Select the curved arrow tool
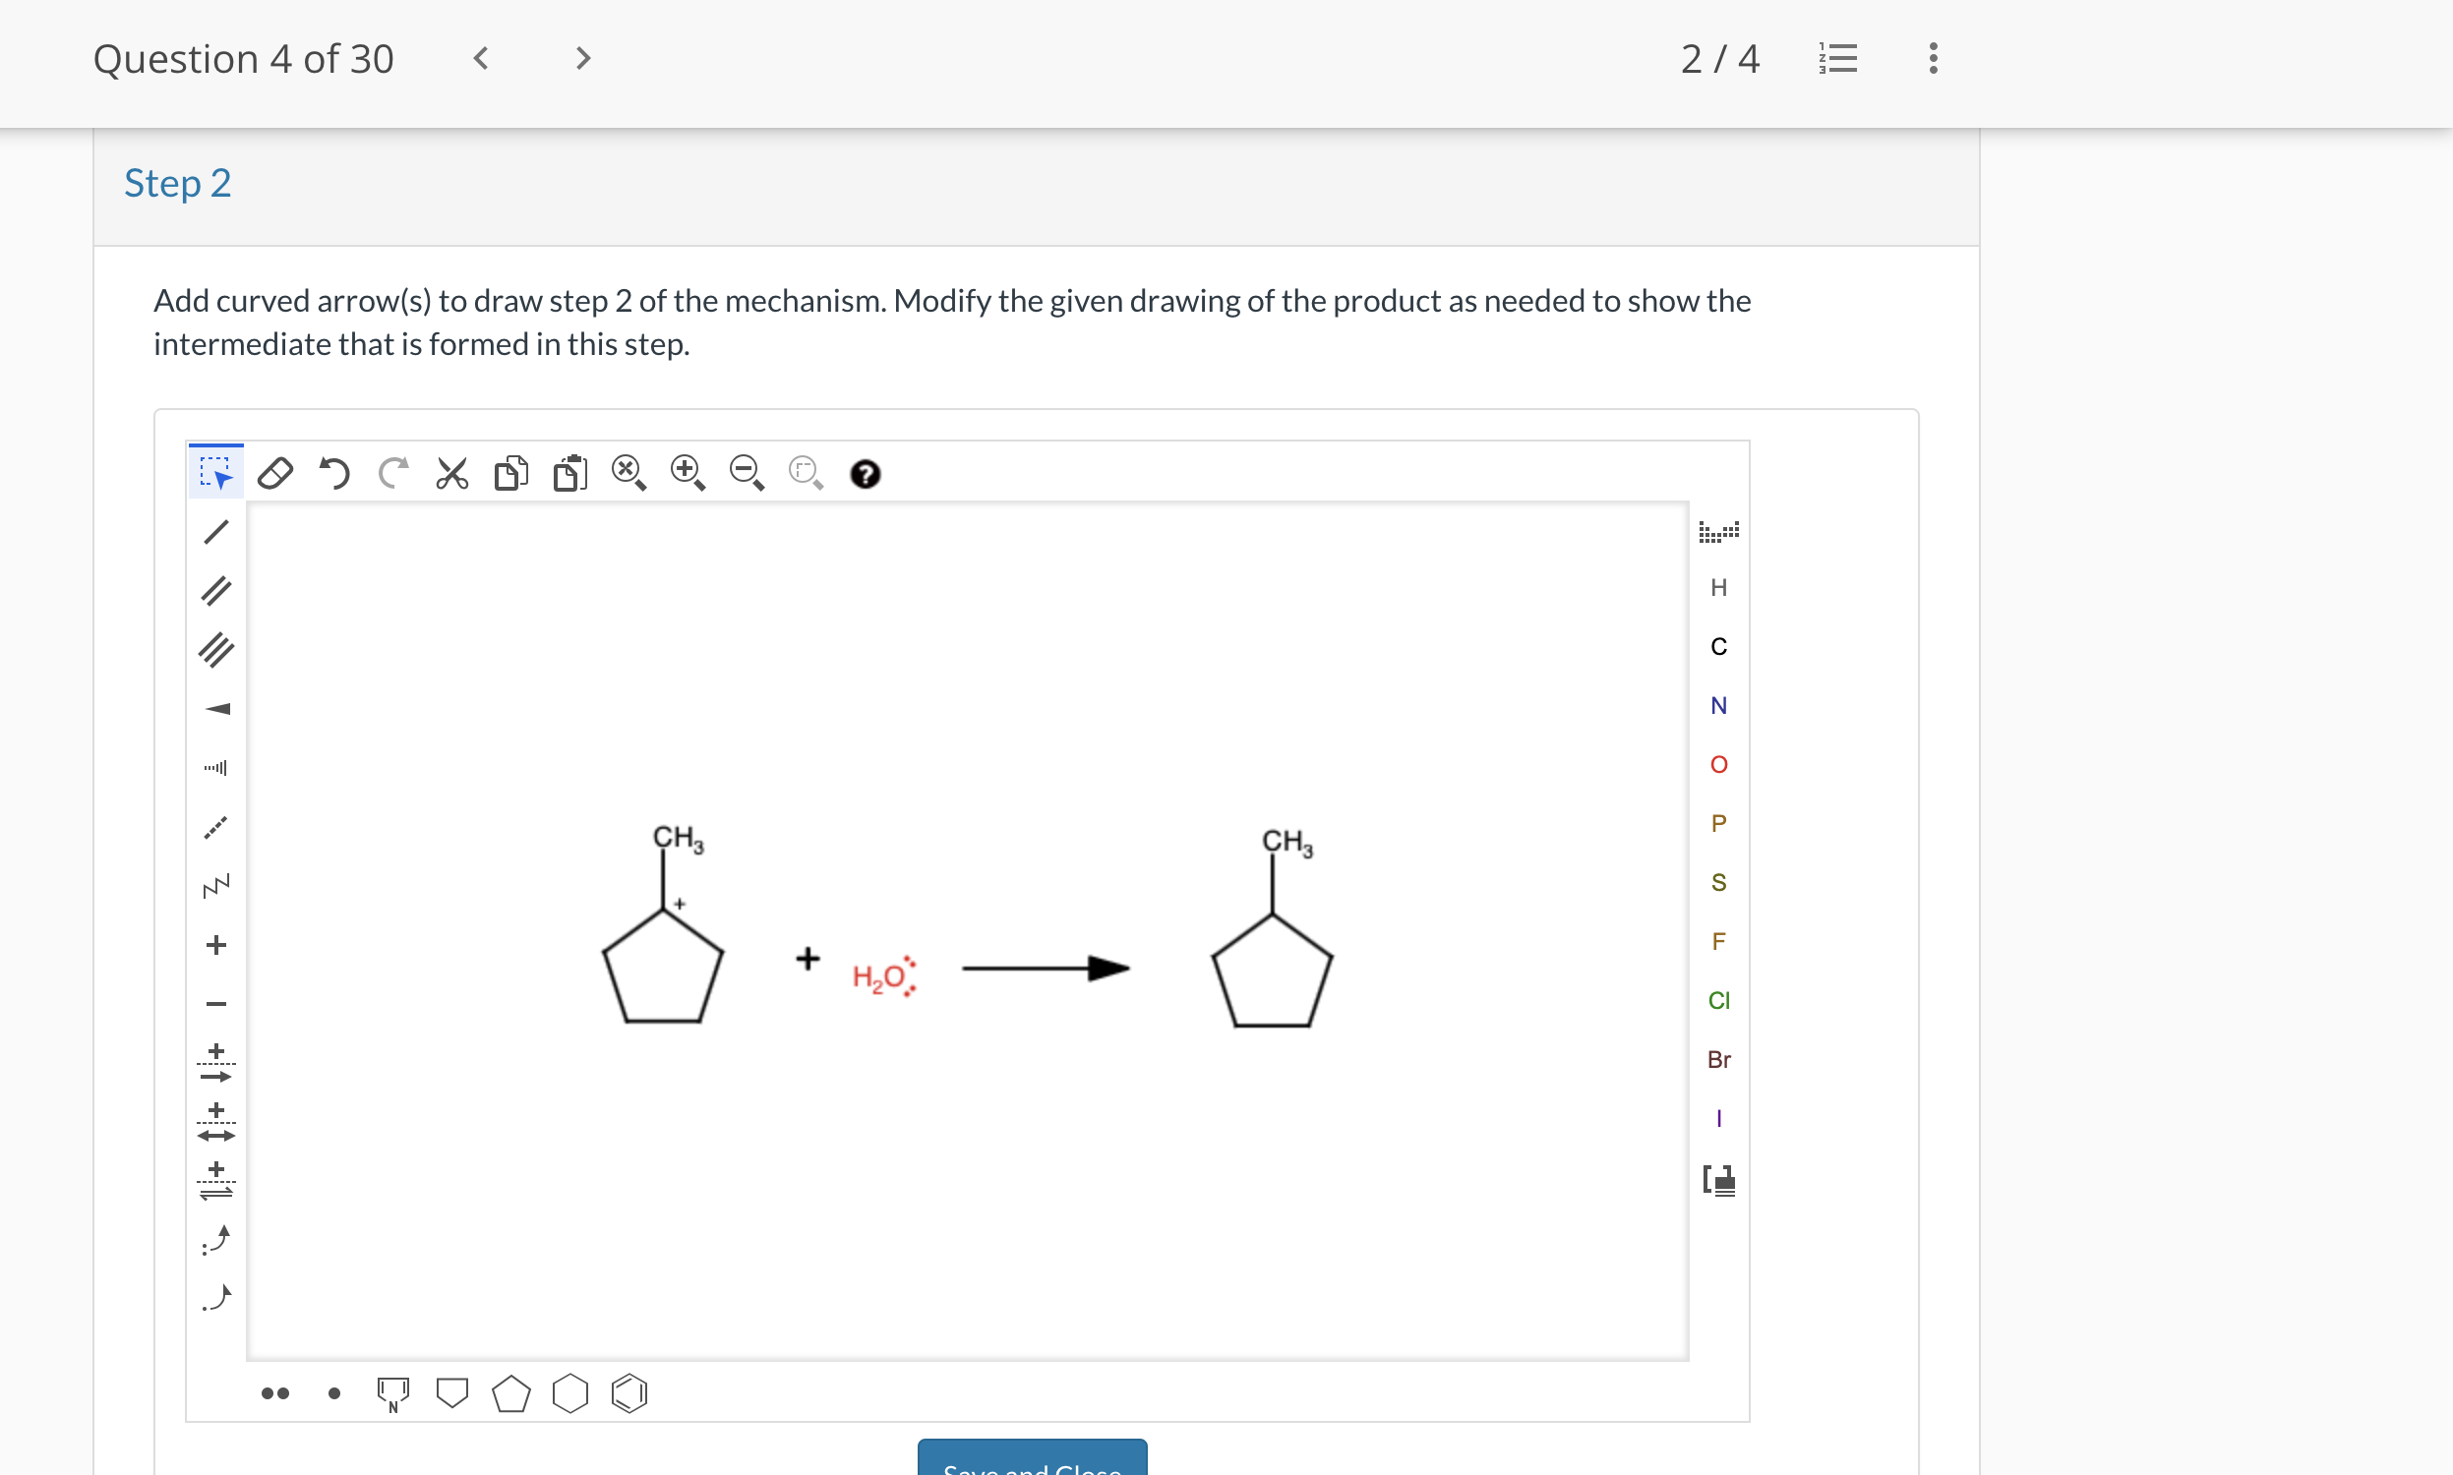The height and width of the screenshot is (1475, 2453). tap(214, 1239)
